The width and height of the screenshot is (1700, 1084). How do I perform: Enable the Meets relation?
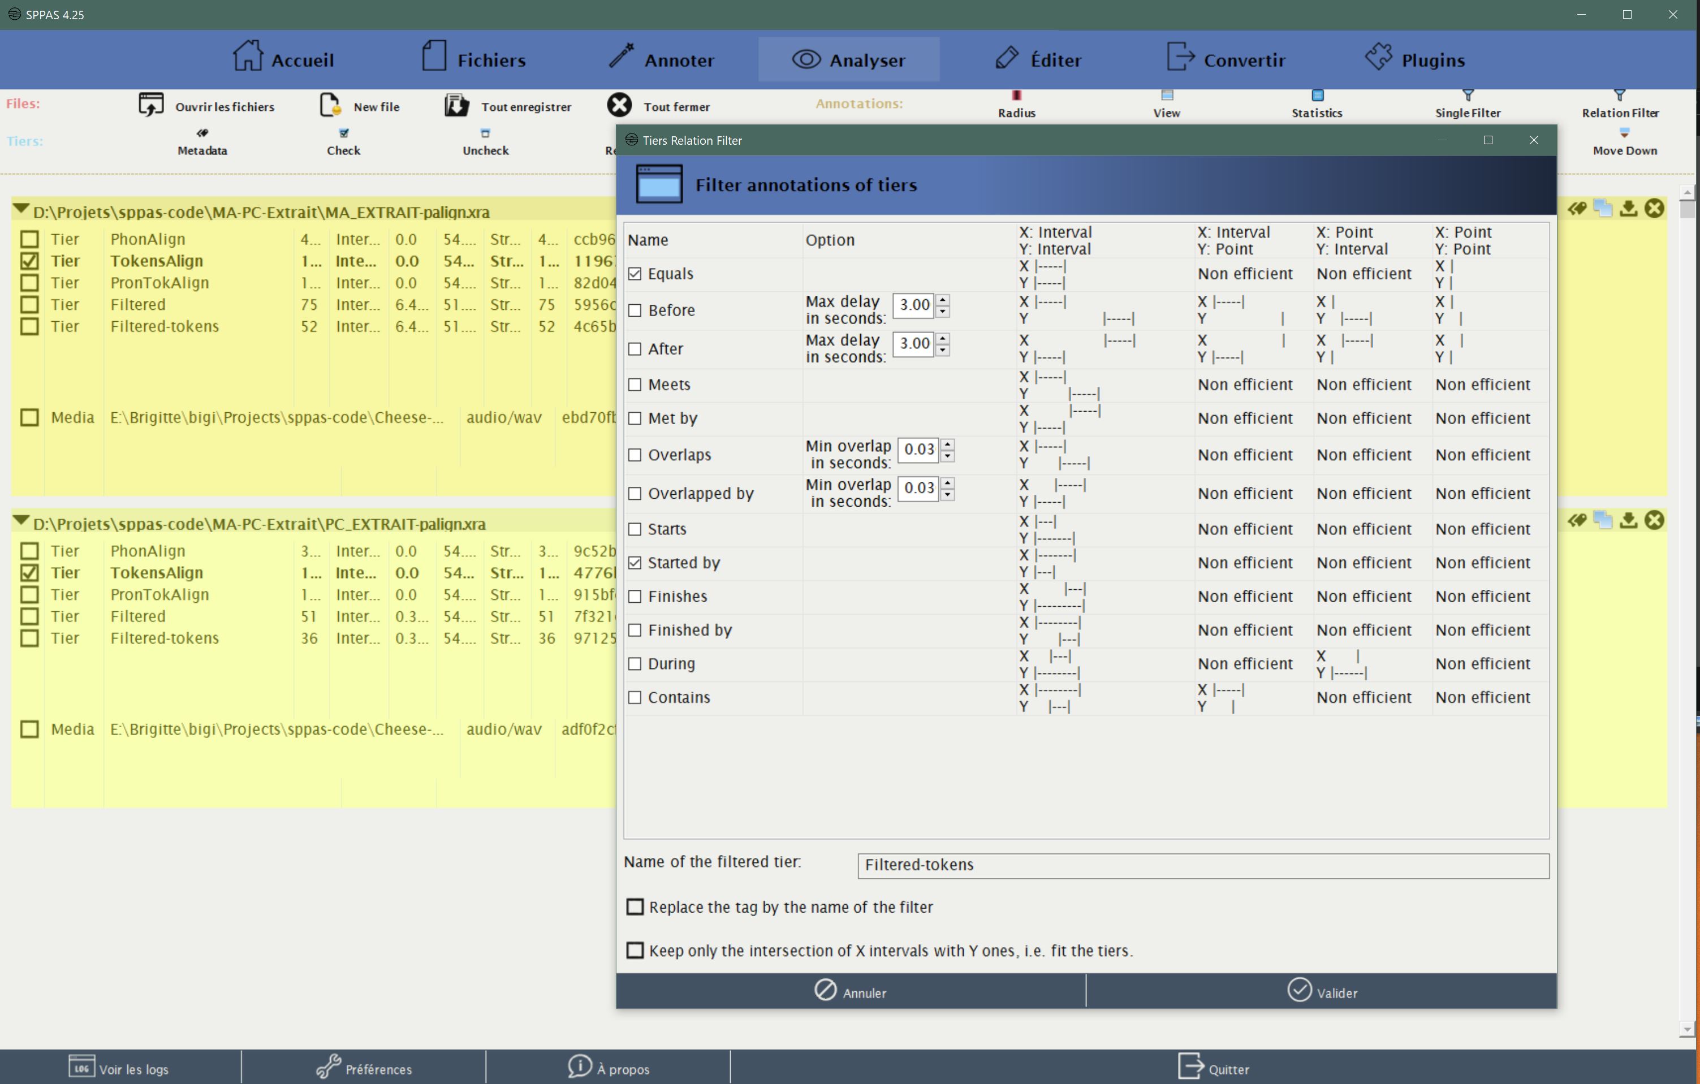(635, 385)
